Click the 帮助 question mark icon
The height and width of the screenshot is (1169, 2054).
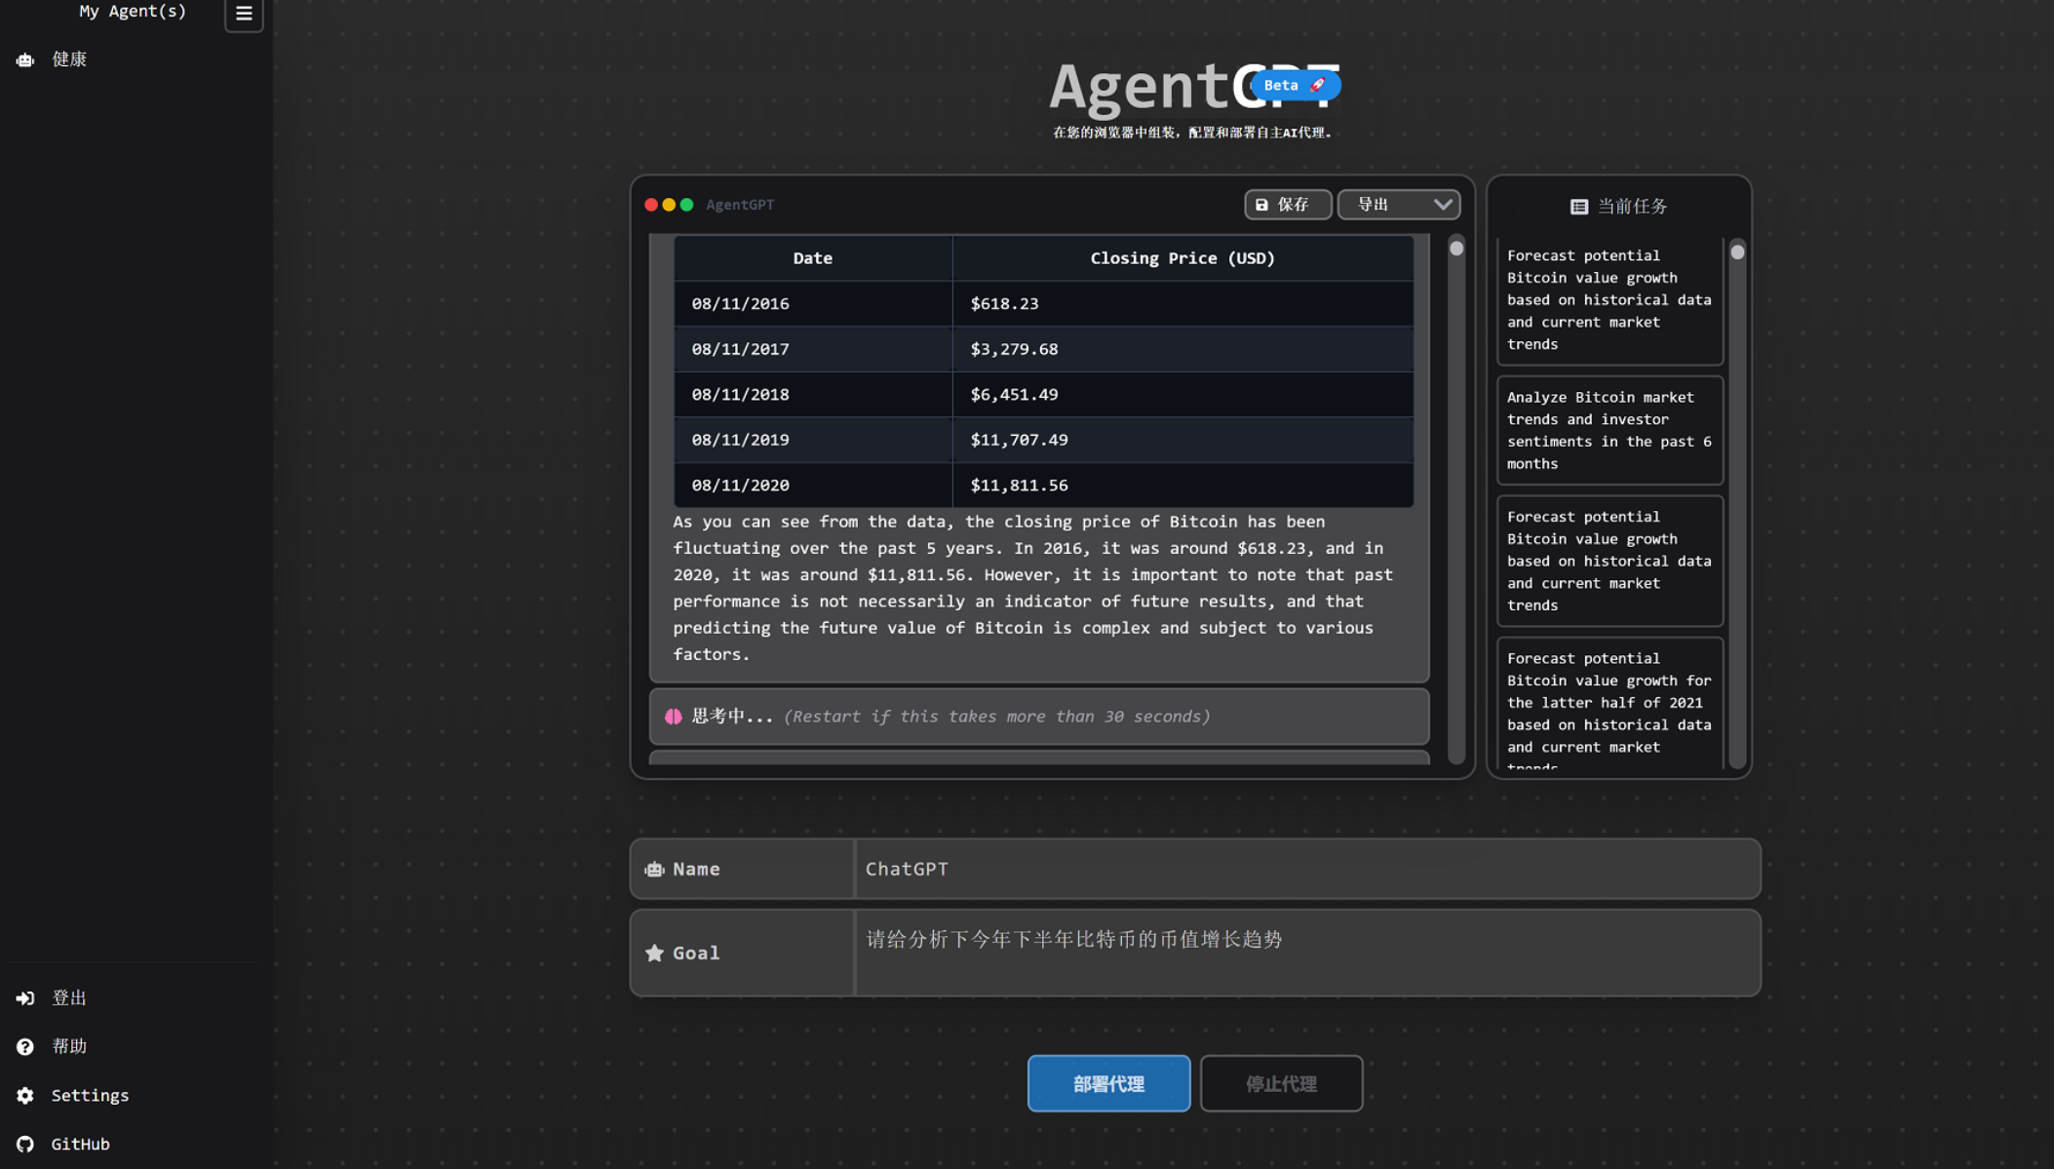(x=24, y=1046)
